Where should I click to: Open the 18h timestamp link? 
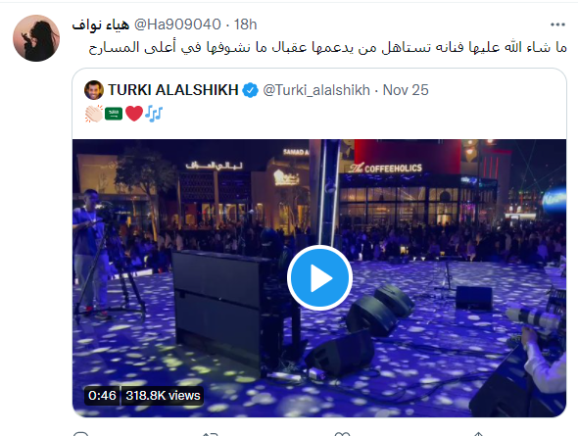pos(246,24)
